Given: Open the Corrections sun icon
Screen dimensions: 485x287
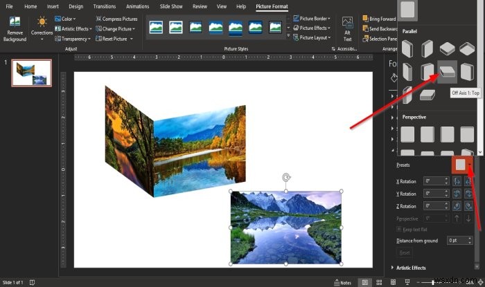Looking at the screenshot, I should pyautogui.click(x=42, y=21).
